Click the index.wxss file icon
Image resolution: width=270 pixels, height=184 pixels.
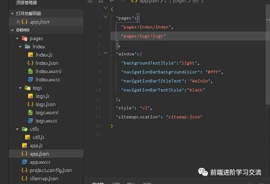click(30, 79)
